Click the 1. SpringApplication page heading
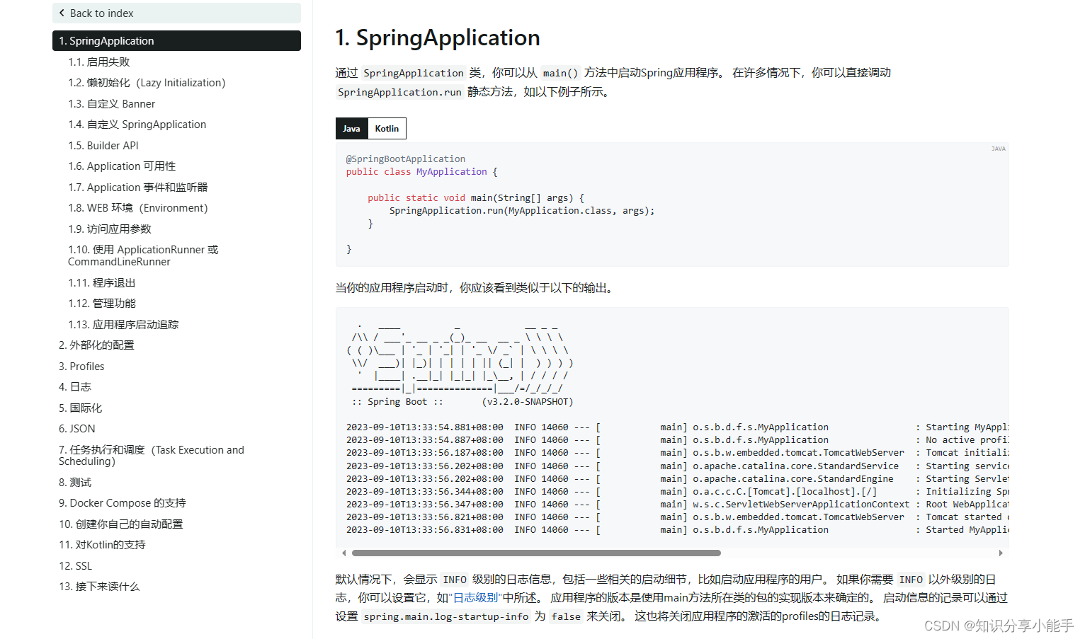This screenshot has height=639, width=1085. pyautogui.click(x=438, y=38)
